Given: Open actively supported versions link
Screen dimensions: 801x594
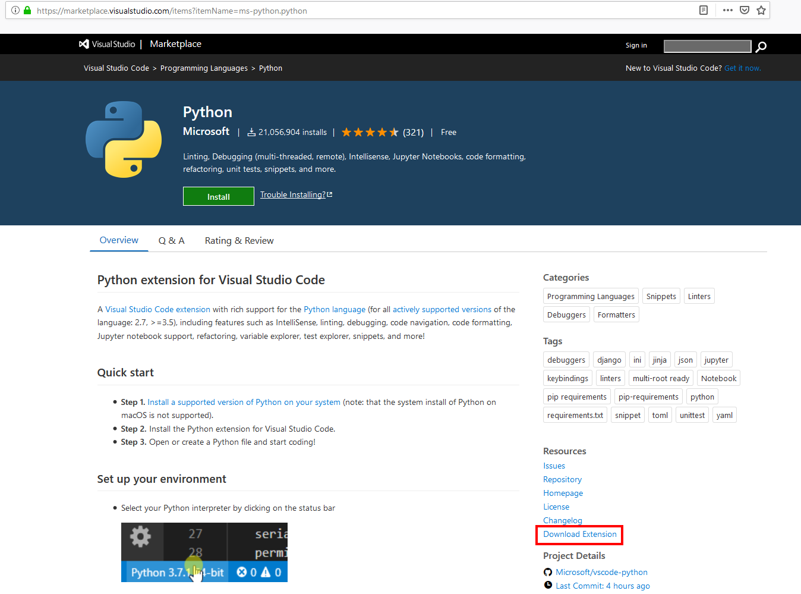Looking at the screenshot, I should pyautogui.click(x=442, y=309).
